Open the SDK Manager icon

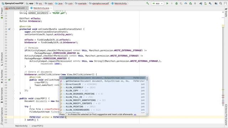[210, 3]
